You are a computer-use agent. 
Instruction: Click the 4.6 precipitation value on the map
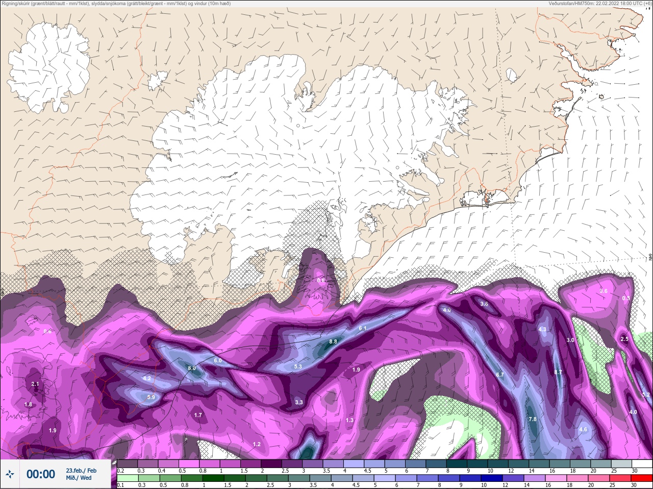(x=583, y=429)
